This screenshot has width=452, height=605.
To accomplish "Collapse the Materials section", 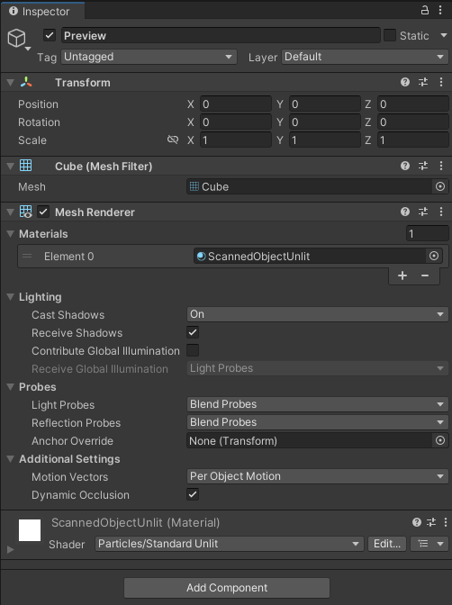I will point(11,234).
